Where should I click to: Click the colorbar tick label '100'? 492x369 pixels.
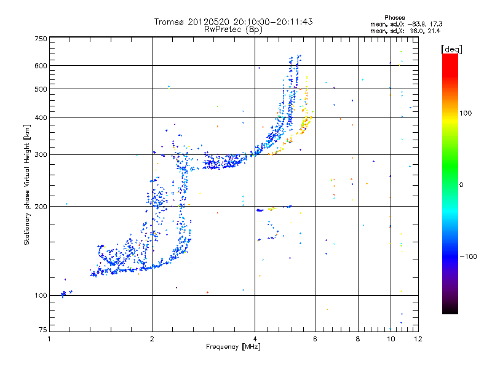[466, 113]
